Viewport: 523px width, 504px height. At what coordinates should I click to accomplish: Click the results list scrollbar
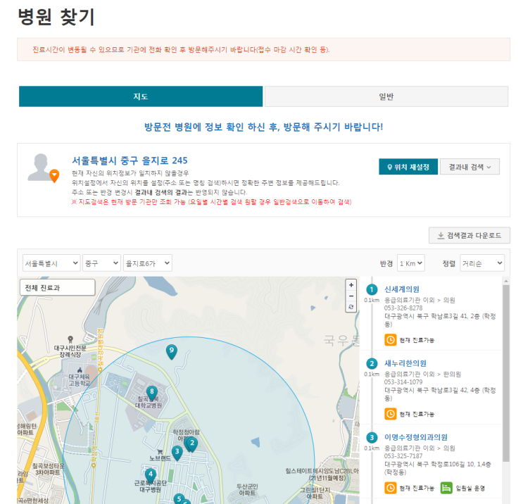coord(506,373)
